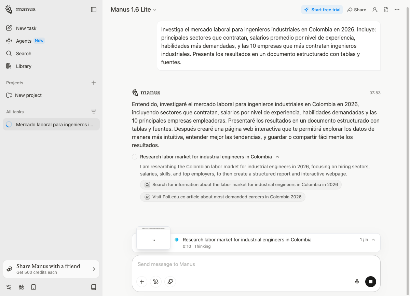Image resolution: width=410 pixels, height=296 pixels.
Task: Open the tools settings icon in composer
Action: tap(156, 282)
